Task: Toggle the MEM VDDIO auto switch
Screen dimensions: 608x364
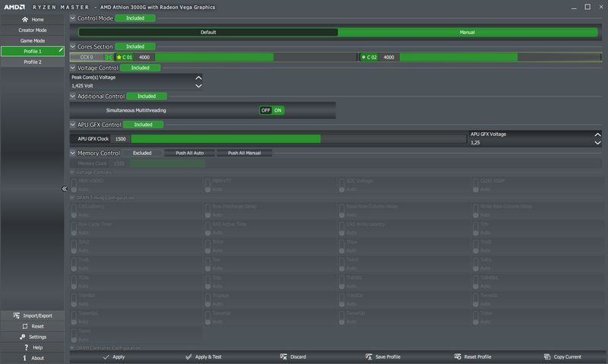Action: [x=74, y=185]
